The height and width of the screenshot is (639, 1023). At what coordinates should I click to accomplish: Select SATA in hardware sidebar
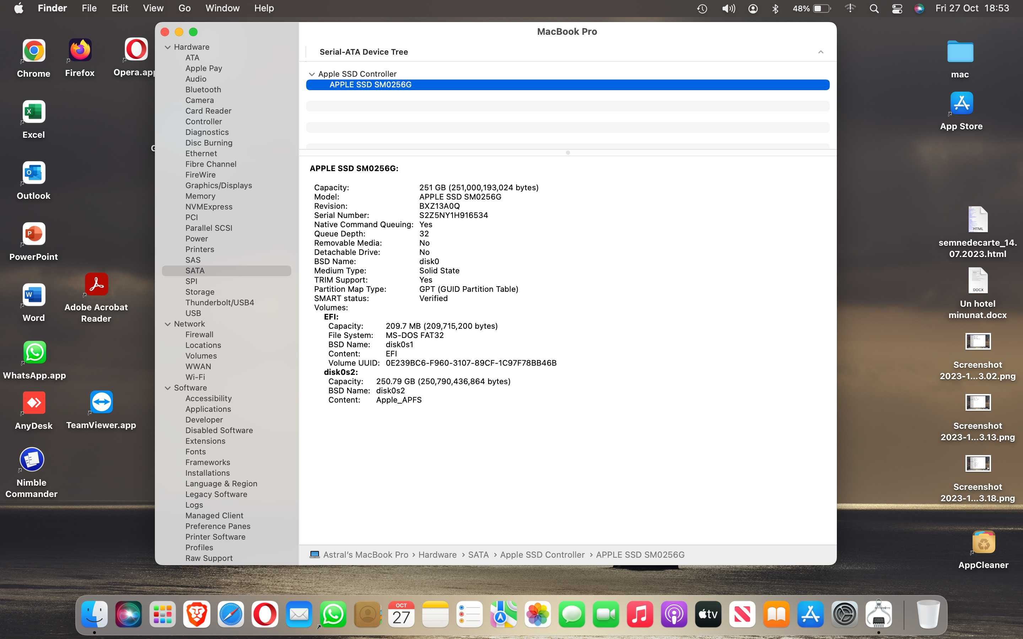point(194,270)
